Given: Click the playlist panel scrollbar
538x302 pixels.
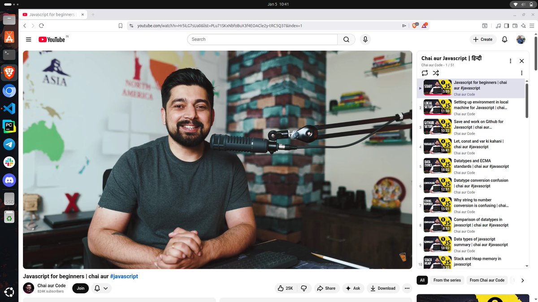Looking at the screenshot, I should pos(526,101).
